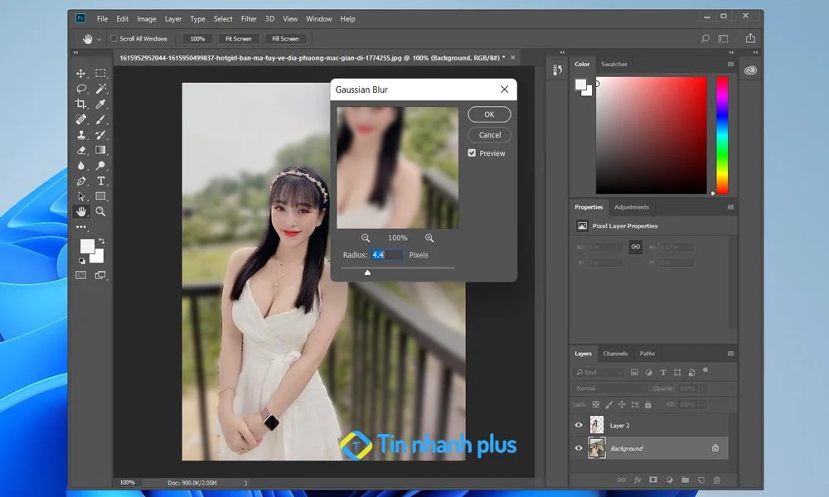The image size is (829, 497).
Task: Zoom in the Gaussian Blur preview
Action: coord(429,238)
